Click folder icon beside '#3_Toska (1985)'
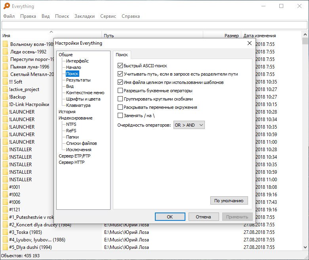This screenshot has height=260, width=309. click(5, 232)
